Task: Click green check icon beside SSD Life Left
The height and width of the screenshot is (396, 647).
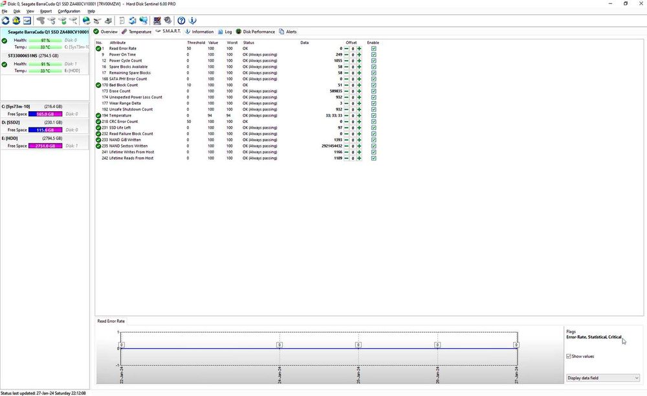Action: [x=98, y=128]
